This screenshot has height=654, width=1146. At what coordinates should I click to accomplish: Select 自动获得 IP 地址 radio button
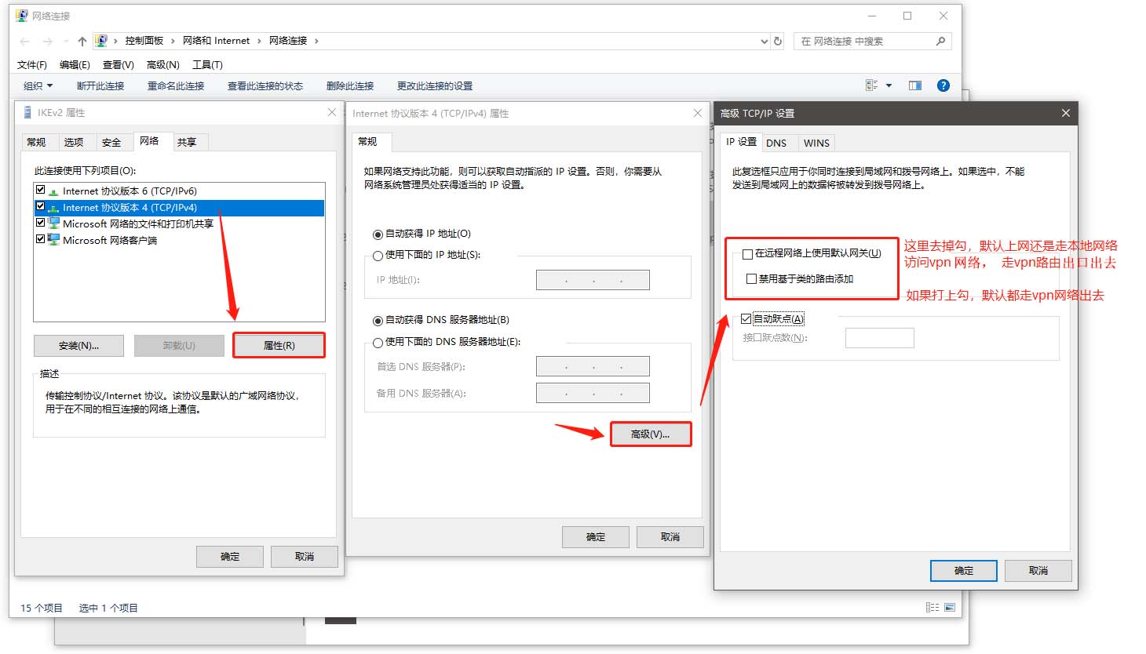pos(378,234)
